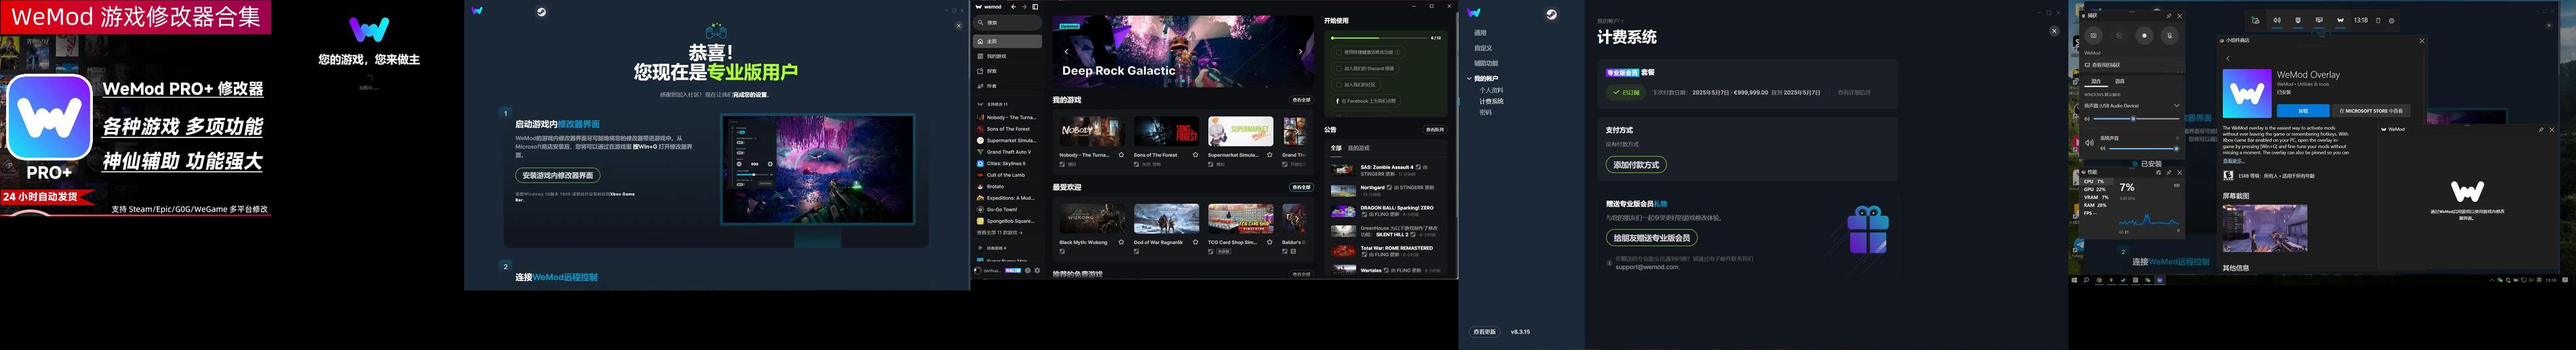Go to next banner with right arrow

(x=1300, y=51)
